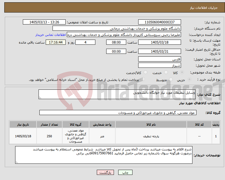This screenshot has width=225, height=180.
Task: Click the response deadline time 08:00 field
Action: (x=116, y=42)
